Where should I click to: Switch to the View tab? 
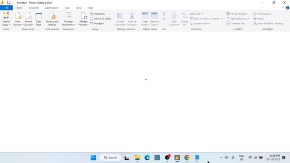pos(67,8)
